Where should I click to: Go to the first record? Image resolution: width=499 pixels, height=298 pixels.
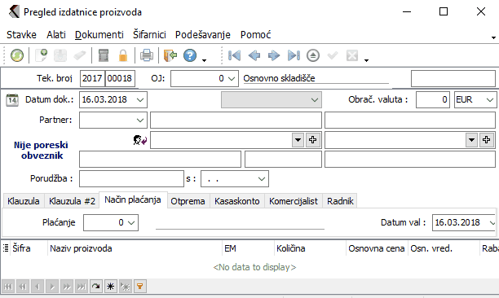234,55
